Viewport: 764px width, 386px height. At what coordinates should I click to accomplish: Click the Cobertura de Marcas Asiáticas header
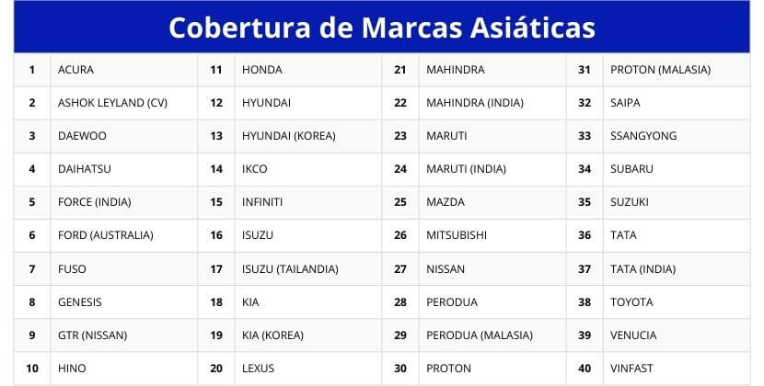tap(382, 27)
